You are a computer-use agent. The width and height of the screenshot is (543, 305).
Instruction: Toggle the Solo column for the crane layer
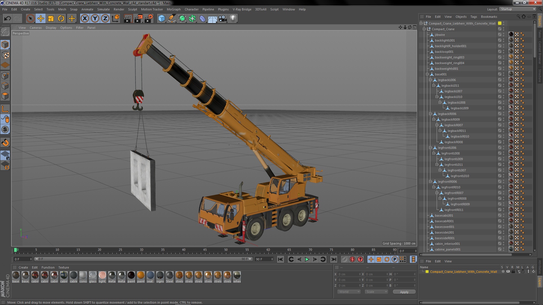pyautogui.click(x=503, y=272)
